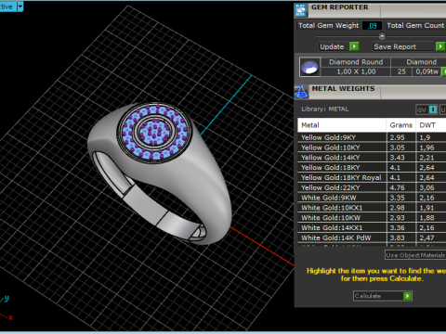Image resolution: width=446 pixels, height=334 pixels.
Task: Select the White Gold:10KW row
Action: pyautogui.click(x=372, y=218)
